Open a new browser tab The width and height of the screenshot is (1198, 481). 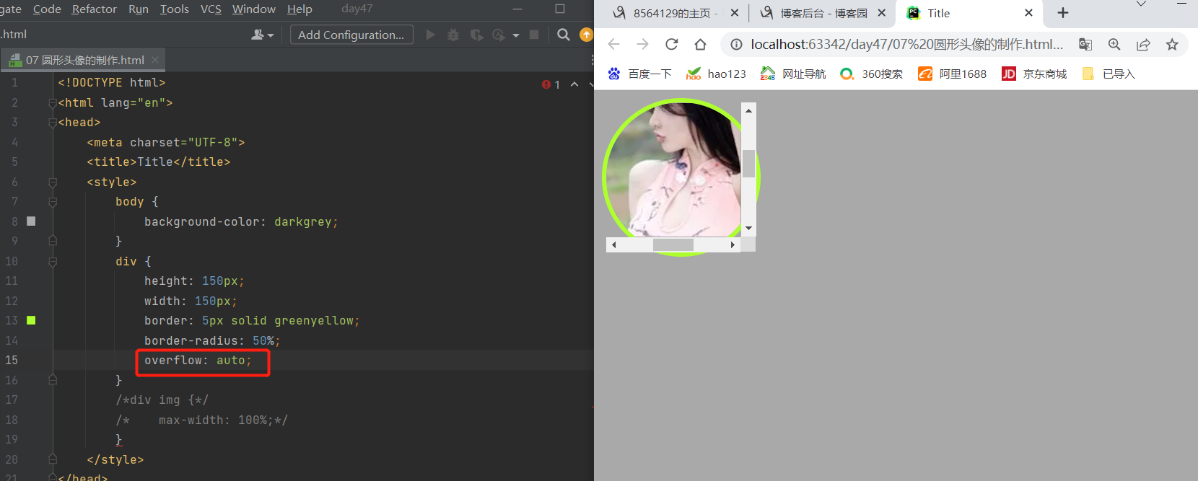[x=1062, y=13]
